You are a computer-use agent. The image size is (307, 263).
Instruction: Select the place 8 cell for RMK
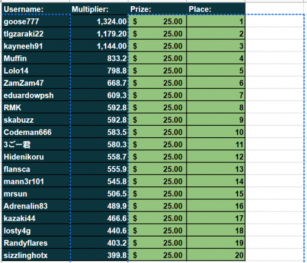pyautogui.click(x=216, y=107)
